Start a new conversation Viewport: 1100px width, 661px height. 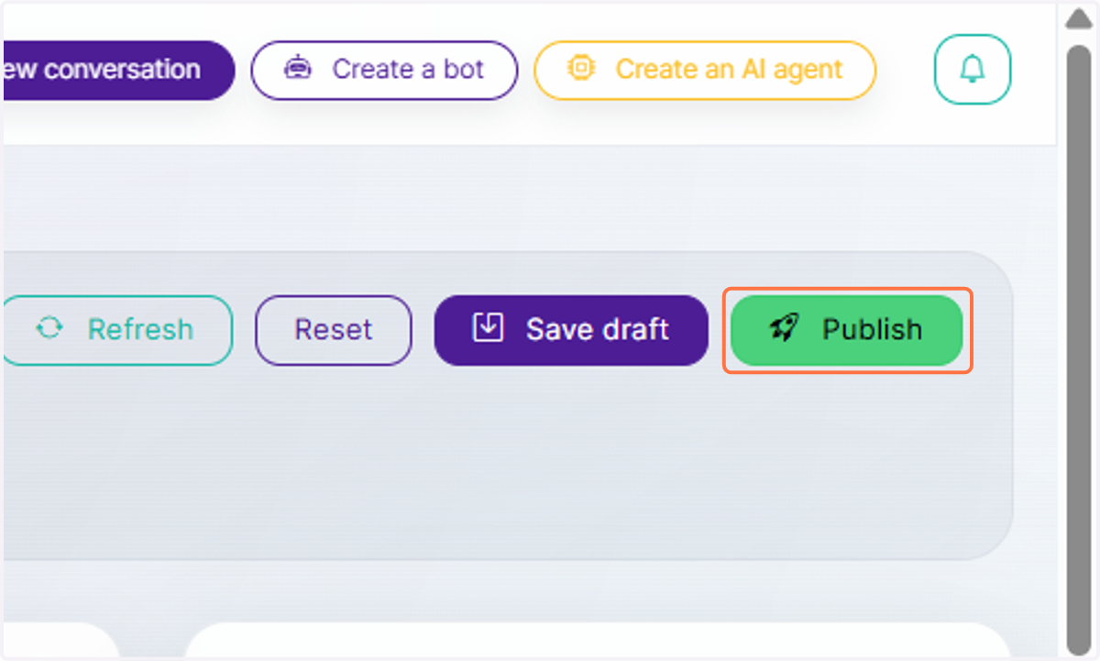pos(117,70)
